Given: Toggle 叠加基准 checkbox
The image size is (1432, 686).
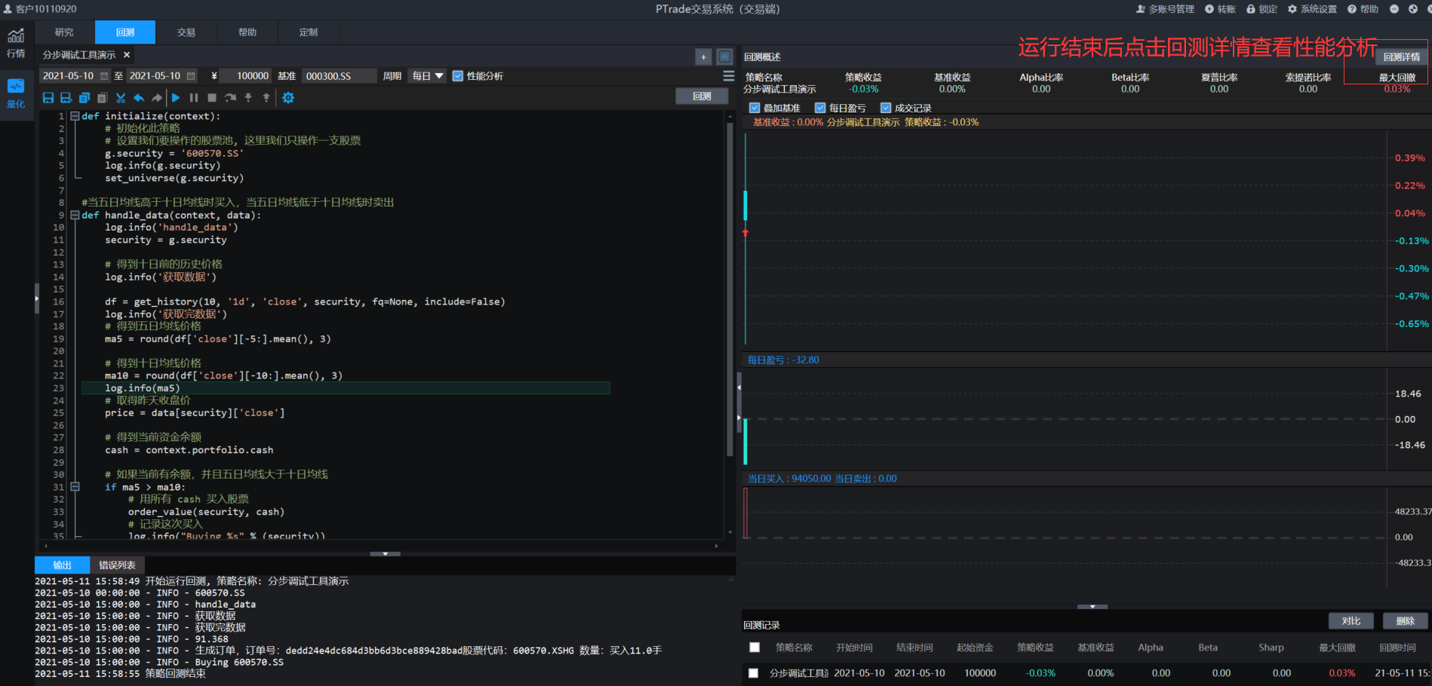Looking at the screenshot, I should pos(754,108).
